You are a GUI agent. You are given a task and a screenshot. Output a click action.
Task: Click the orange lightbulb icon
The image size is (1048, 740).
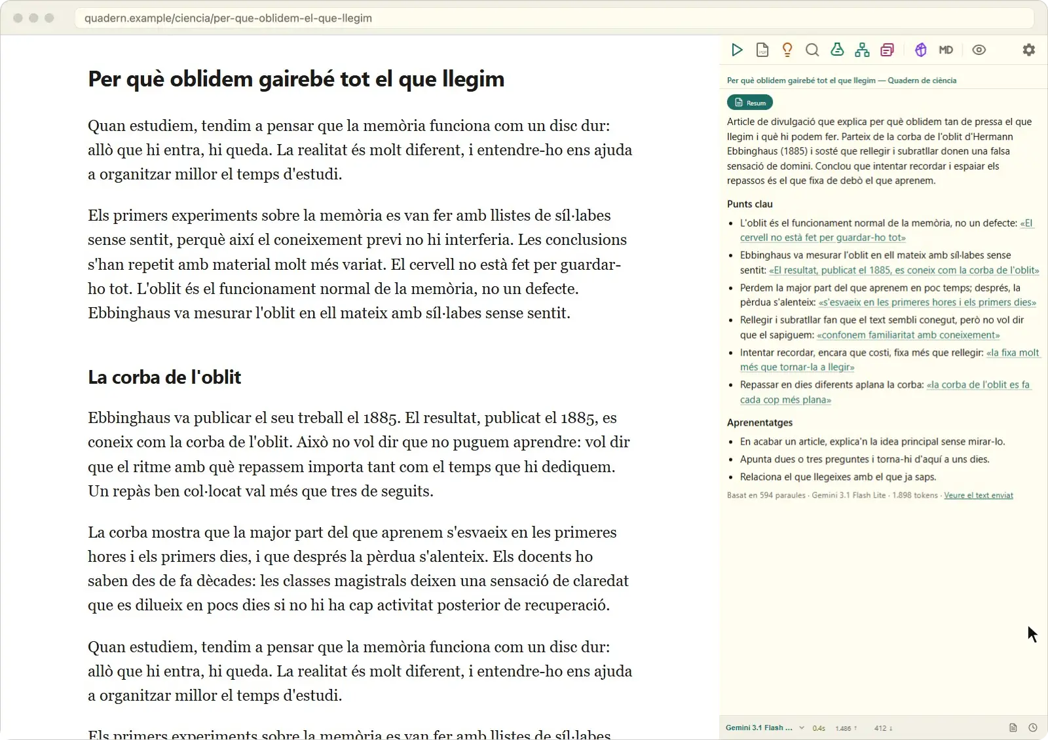click(787, 50)
